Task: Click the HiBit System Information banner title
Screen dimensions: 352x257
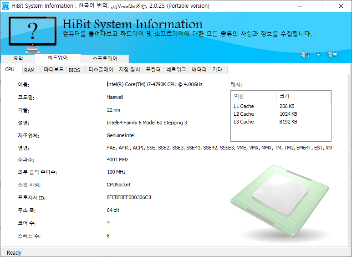Action: tap(133, 24)
